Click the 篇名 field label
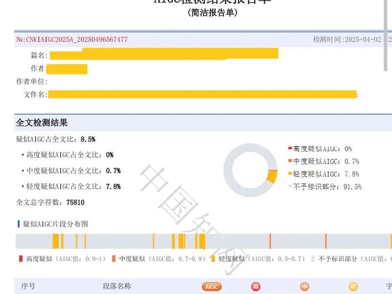The width and height of the screenshot is (392, 294). [39, 55]
